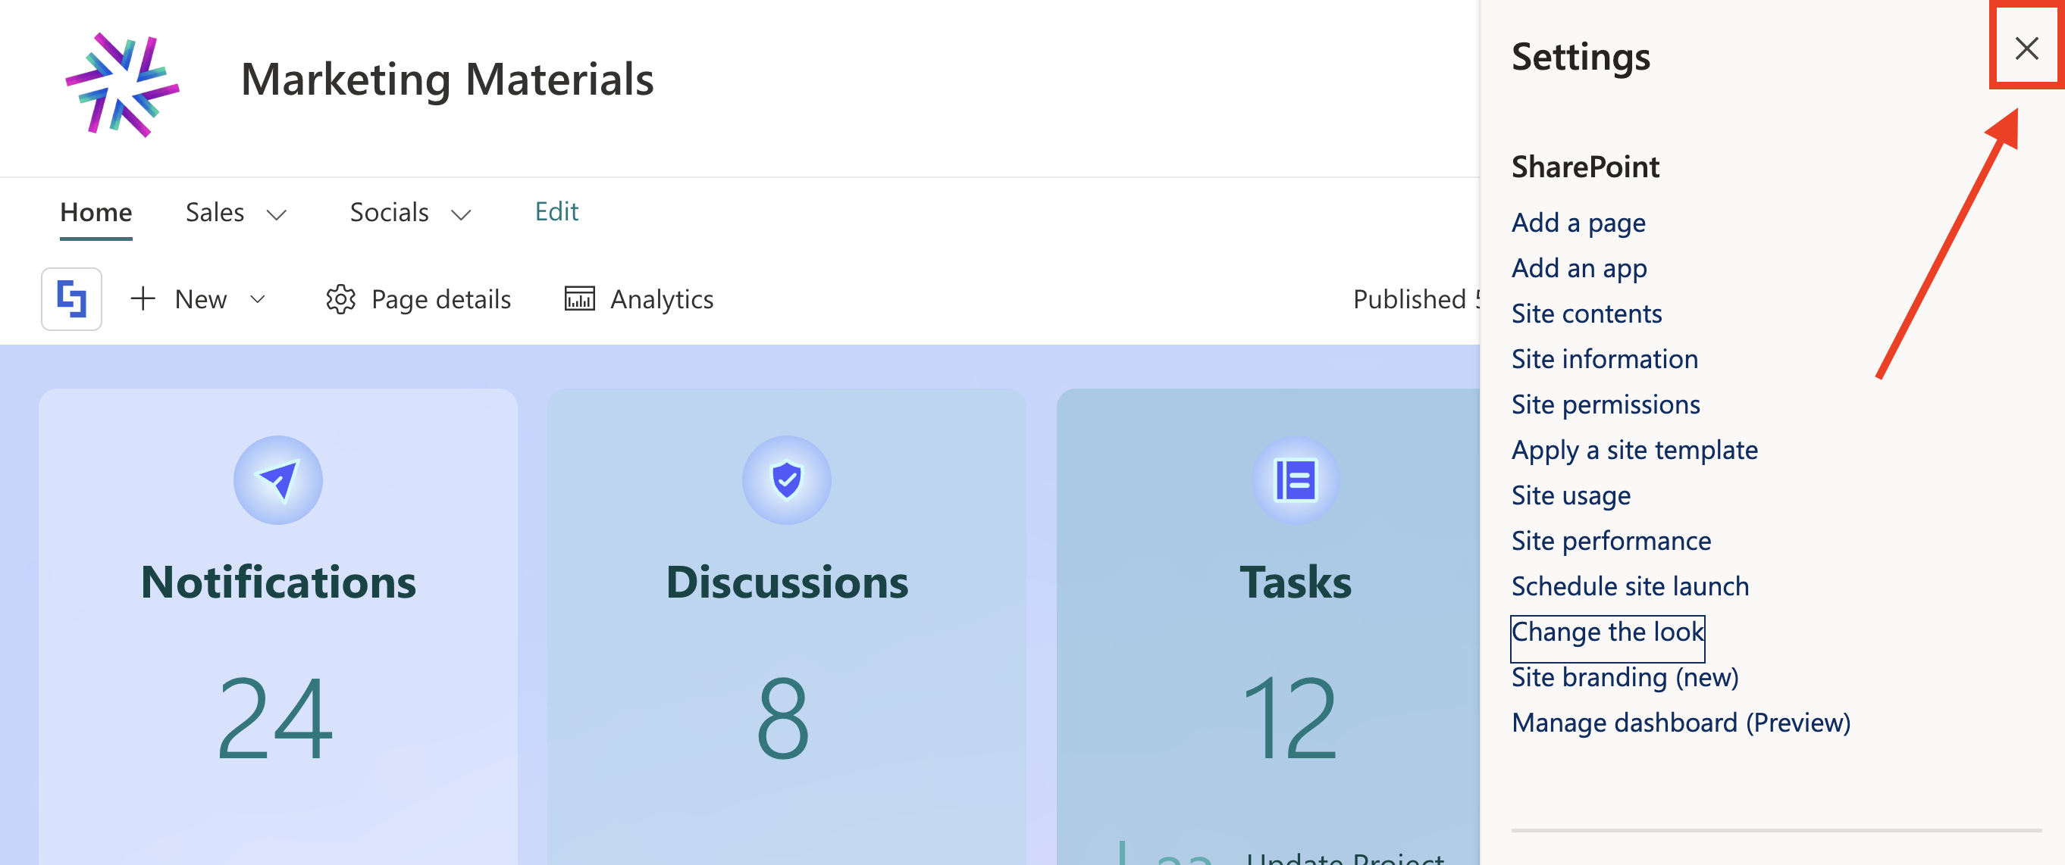Click the Marketing Materials site title

point(447,80)
